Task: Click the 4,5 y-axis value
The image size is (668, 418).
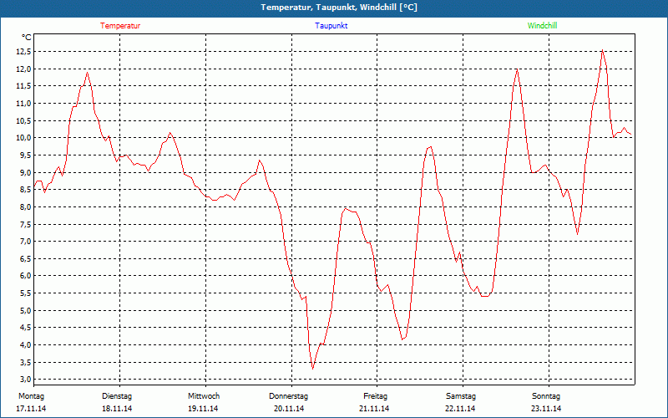Action: pyautogui.click(x=26, y=328)
